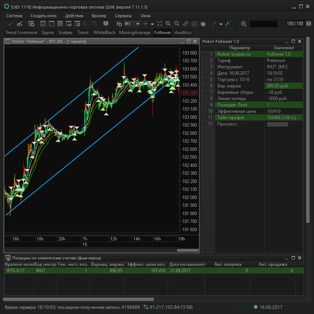314x314 pixels.
Task: Click the crosshair plus tool icon
Action: (x=145, y=24)
